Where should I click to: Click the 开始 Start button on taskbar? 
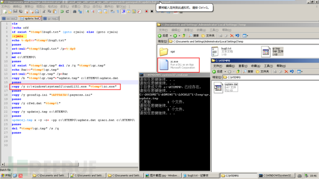click(x=6, y=176)
